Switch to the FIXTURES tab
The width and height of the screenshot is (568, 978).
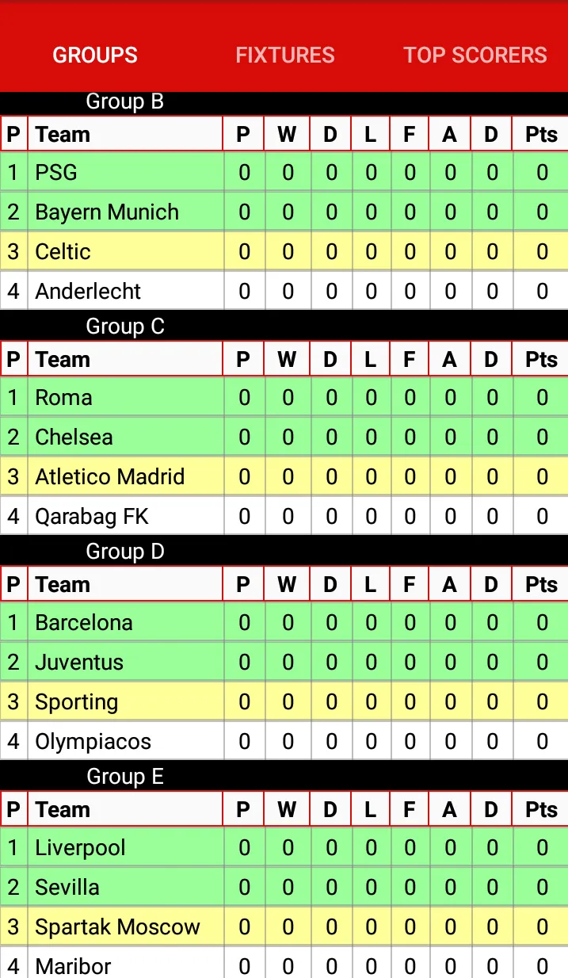[x=284, y=55]
